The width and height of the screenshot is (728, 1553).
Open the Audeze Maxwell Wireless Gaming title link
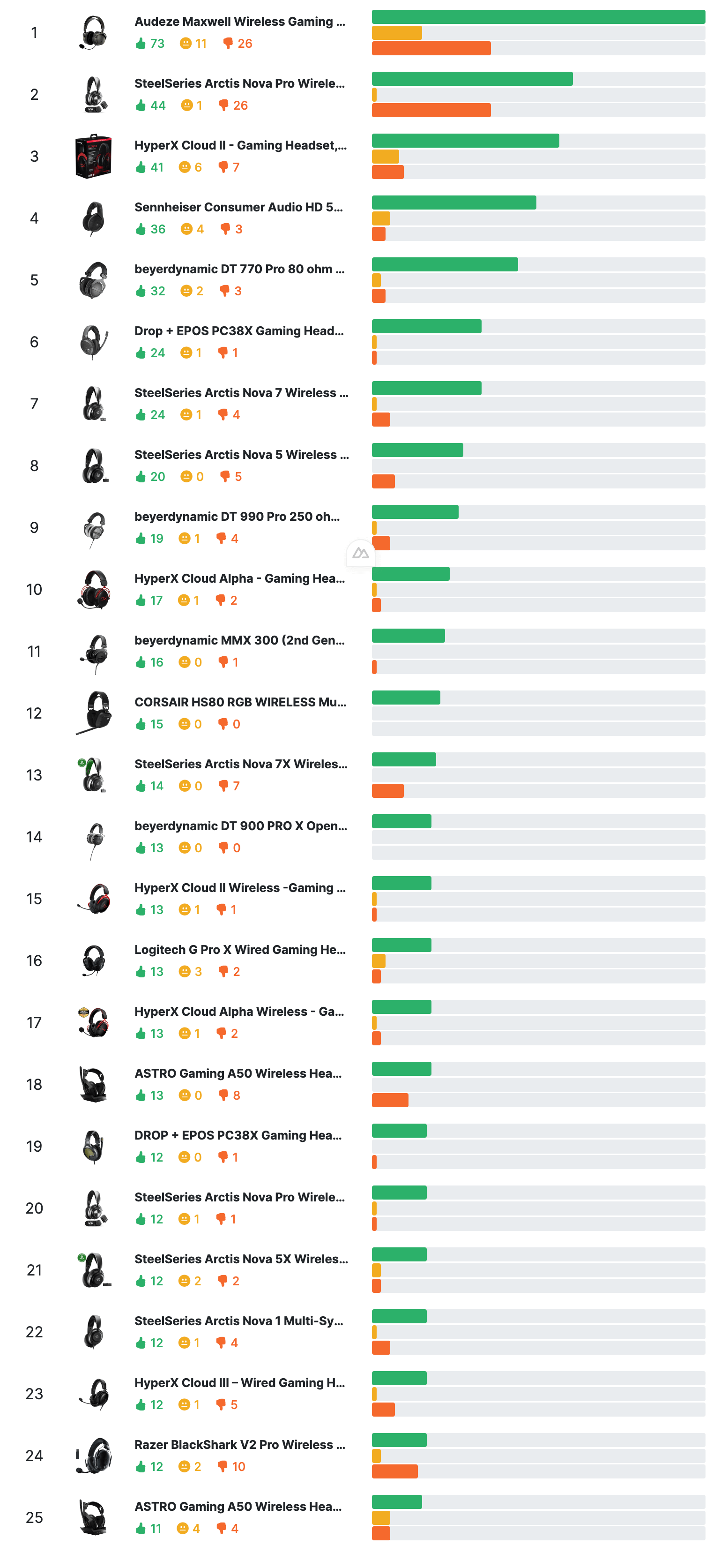tap(240, 22)
